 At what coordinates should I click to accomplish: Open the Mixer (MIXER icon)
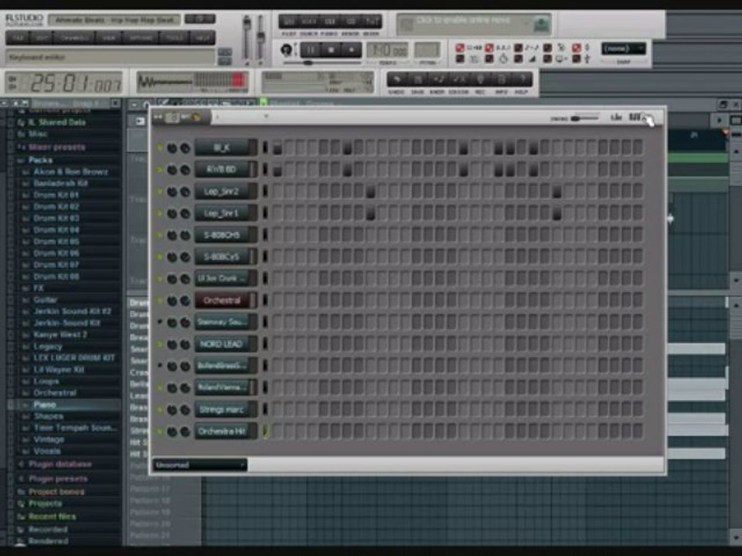tap(372, 22)
